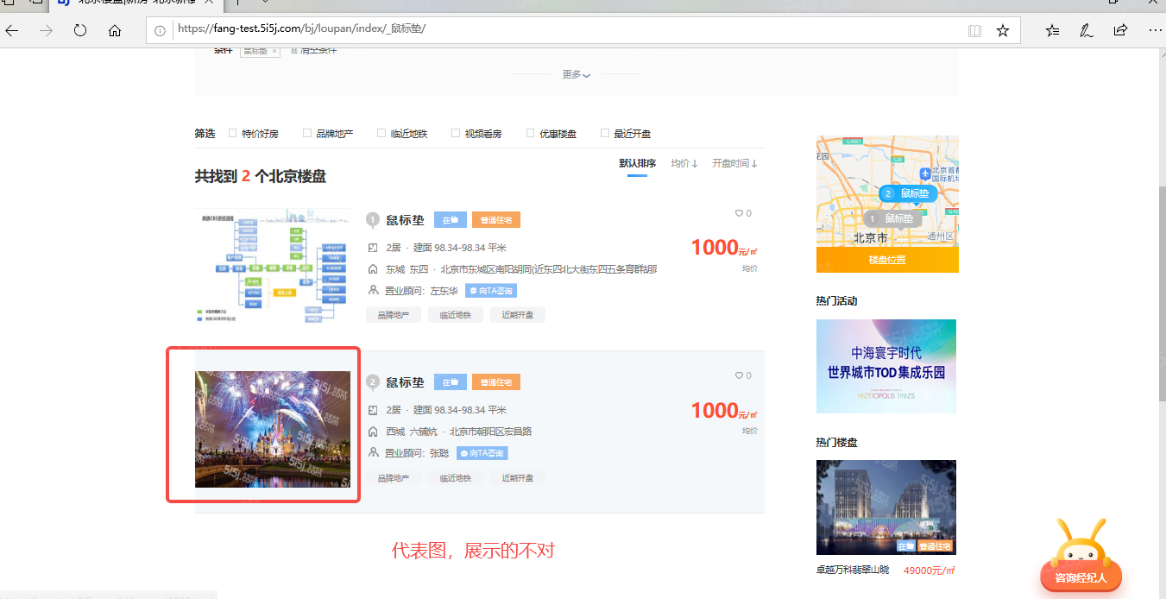Click the browser address bar URL

pyautogui.click(x=301, y=29)
